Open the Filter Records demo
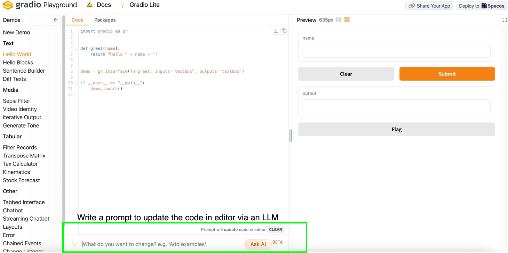The width and height of the screenshot is (508, 253). (x=20, y=147)
